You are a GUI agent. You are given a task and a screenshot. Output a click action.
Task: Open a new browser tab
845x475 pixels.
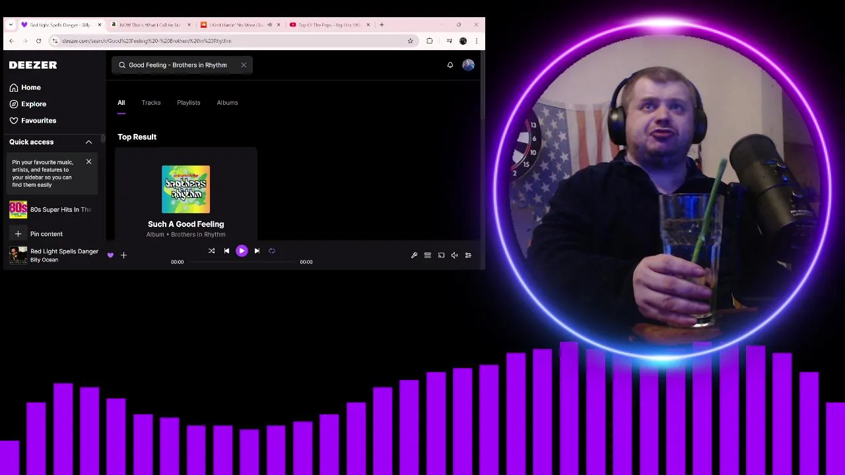[382, 25]
